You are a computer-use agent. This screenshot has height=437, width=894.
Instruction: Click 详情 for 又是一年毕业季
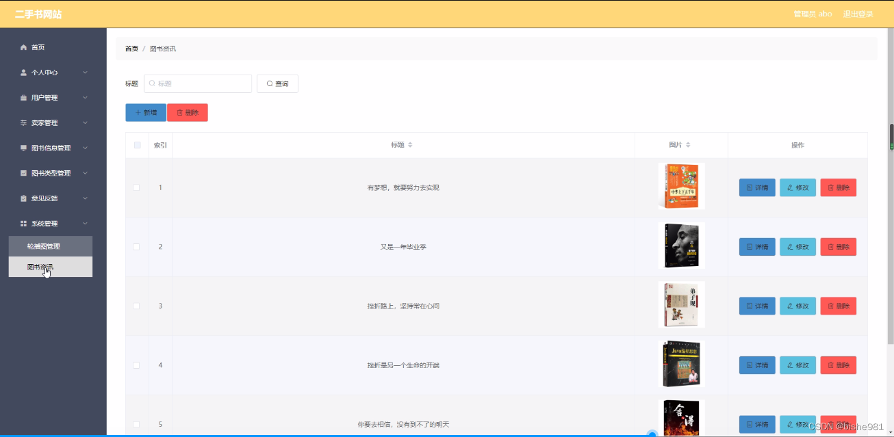click(756, 246)
